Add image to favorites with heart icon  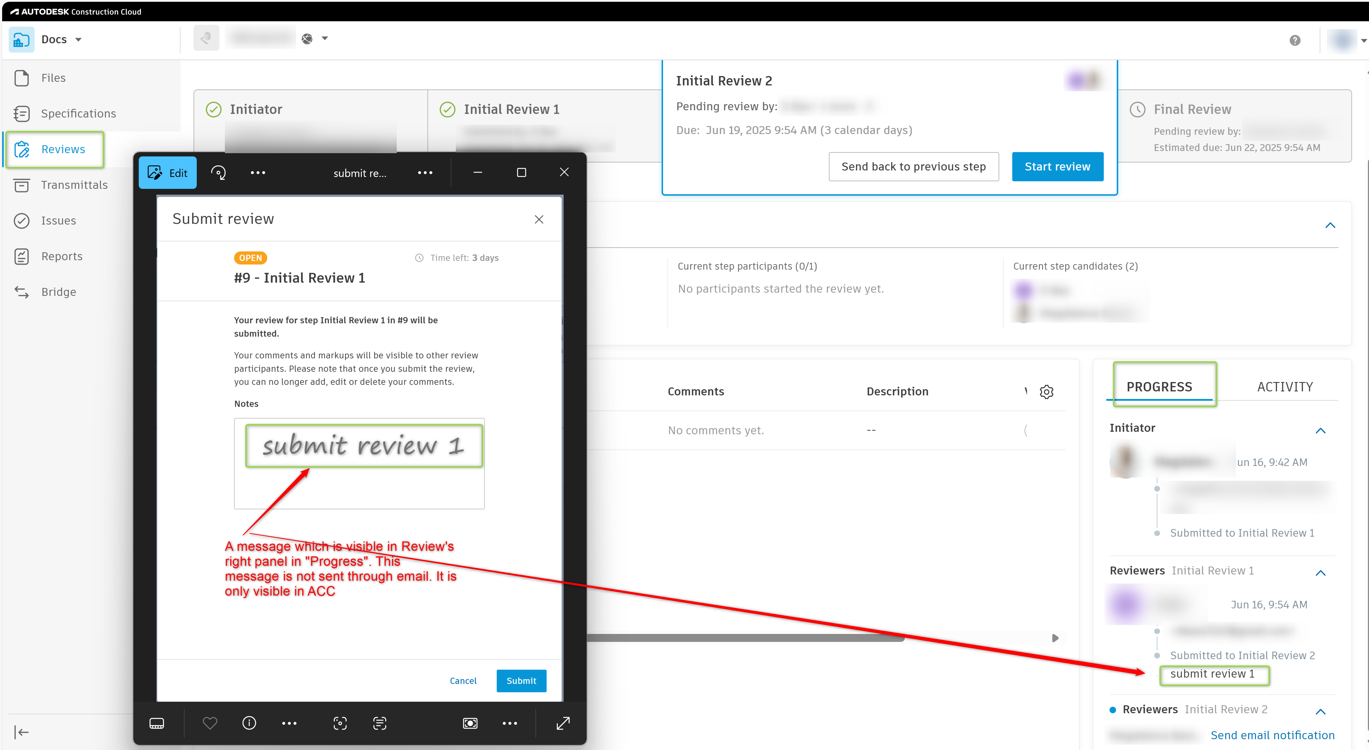(x=210, y=723)
